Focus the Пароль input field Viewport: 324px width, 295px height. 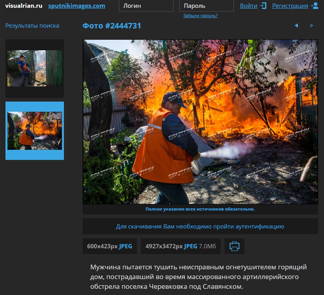point(207,6)
